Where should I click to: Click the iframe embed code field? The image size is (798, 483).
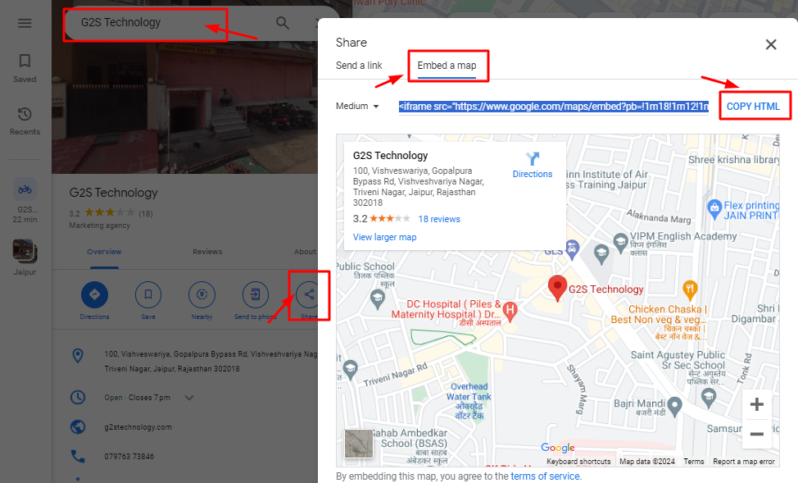pos(553,107)
